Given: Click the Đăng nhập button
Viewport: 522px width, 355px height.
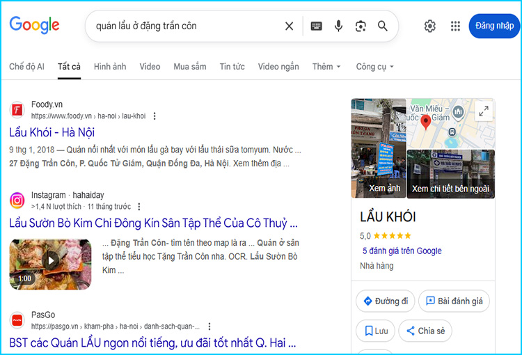Looking at the screenshot, I should click(x=494, y=26).
